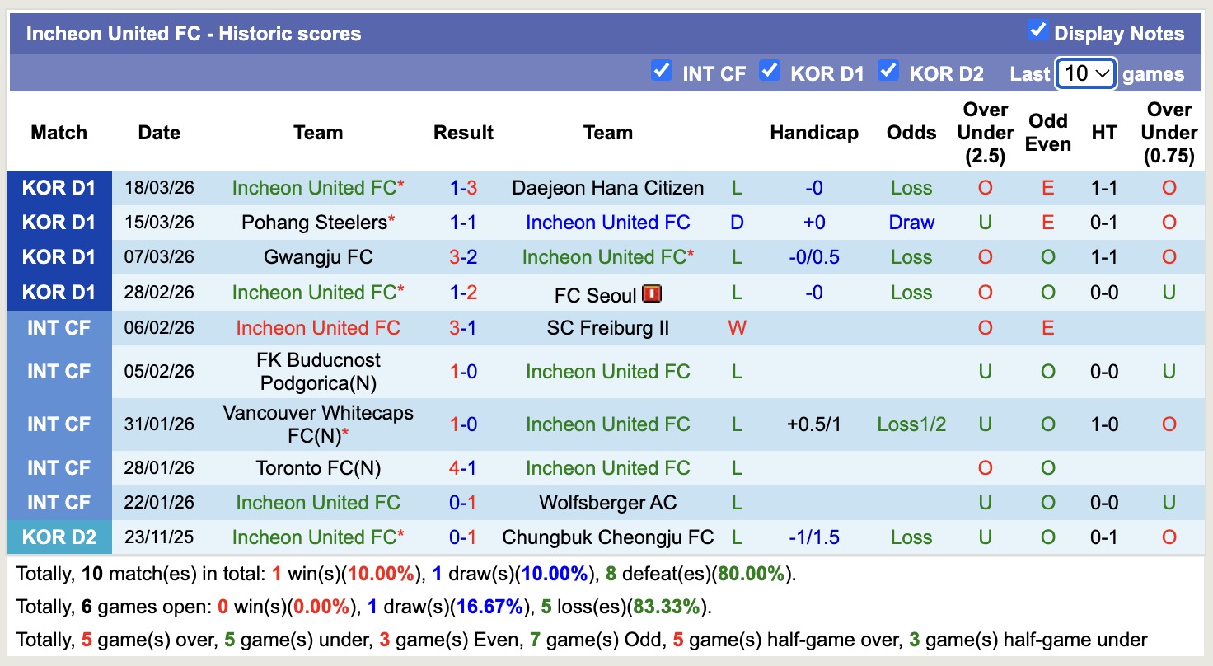The height and width of the screenshot is (666, 1213).
Task: Click the Pohang Steelers team link
Action: (314, 223)
